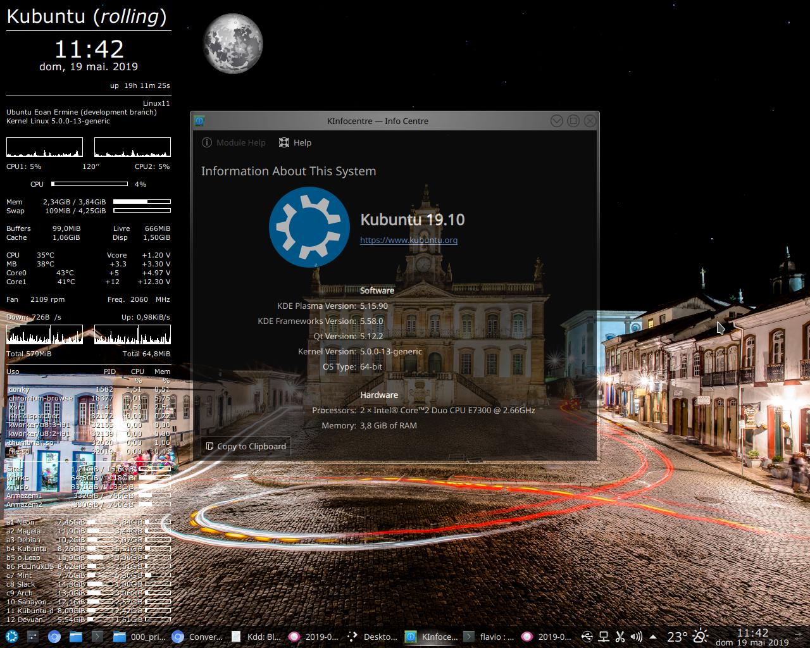
Task: Open the System Settings launcher in the panel
Action: tap(33, 637)
